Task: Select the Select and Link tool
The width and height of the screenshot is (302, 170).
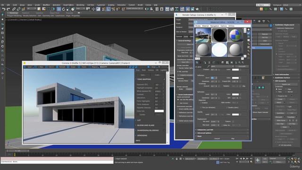Action: 14,9
